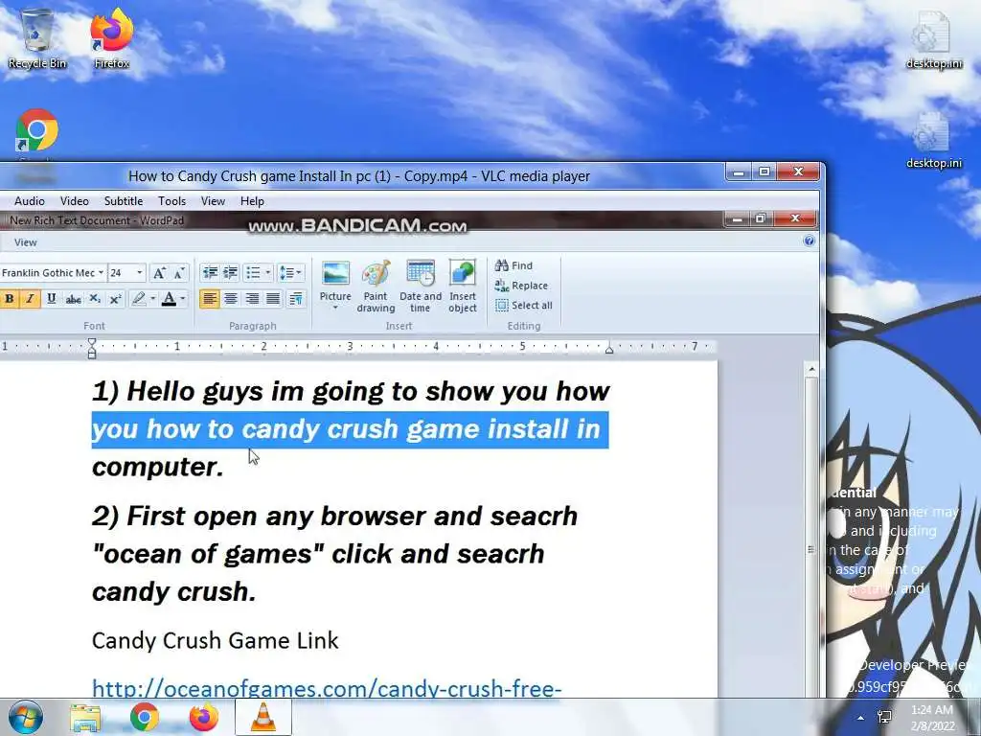Click the Increase indent icon
Image resolution: width=981 pixels, height=736 pixels.
(231, 273)
